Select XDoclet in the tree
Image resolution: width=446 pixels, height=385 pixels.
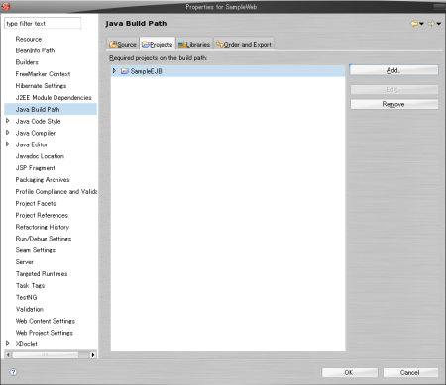[x=27, y=344]
